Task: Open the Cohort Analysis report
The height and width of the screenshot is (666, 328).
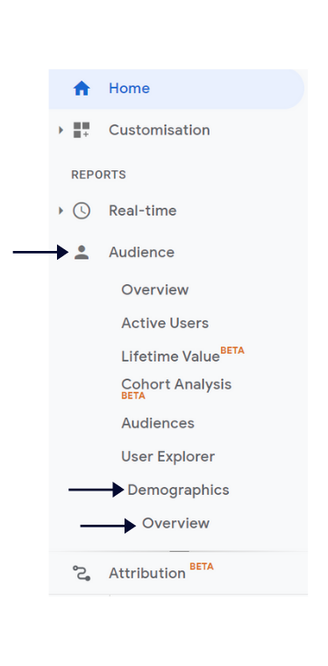Action: (176, 384)
